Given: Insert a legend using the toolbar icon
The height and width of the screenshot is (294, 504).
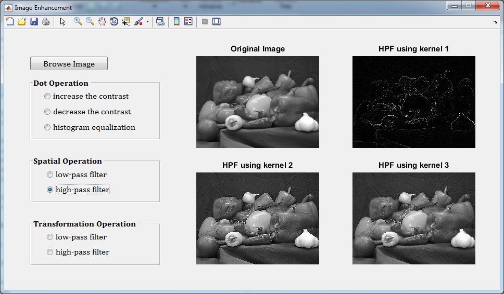Looking at the screenshot, I should (188, 22).
